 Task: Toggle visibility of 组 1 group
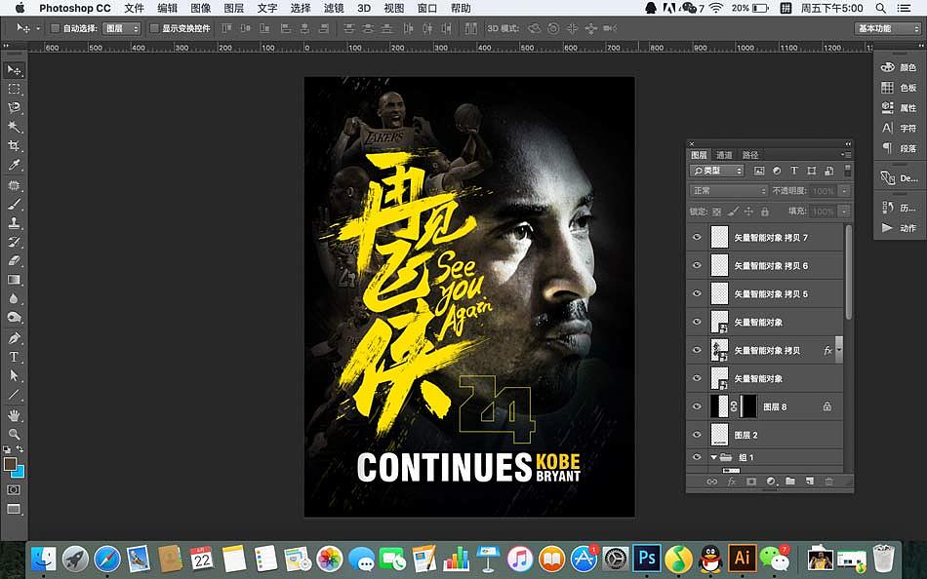tap(697, 457)
